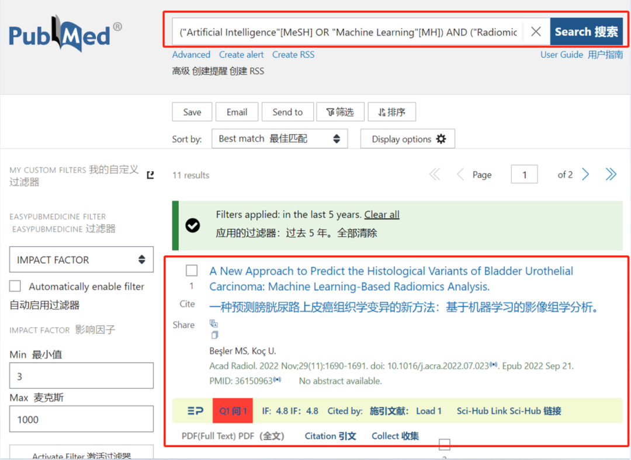Click the PubMed logo
The image size is (631, 460).
point(65,34)
